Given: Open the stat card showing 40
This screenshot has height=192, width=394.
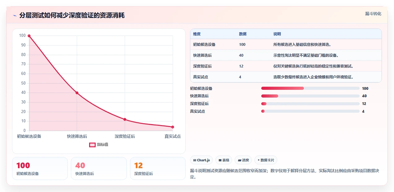Looking at the screenshot, I should 99,168.
